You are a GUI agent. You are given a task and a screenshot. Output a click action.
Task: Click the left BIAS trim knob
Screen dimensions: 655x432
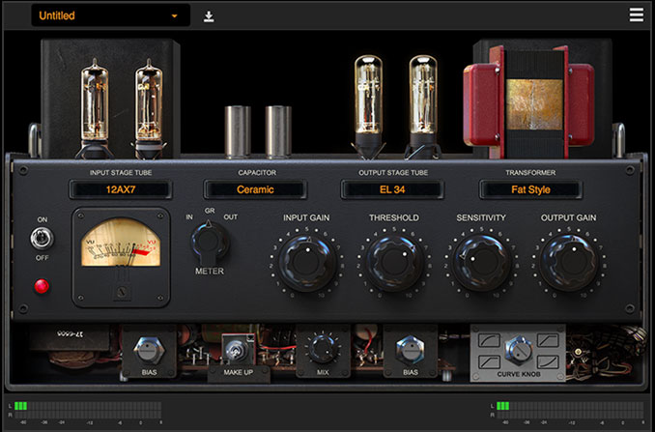point(148,349)
